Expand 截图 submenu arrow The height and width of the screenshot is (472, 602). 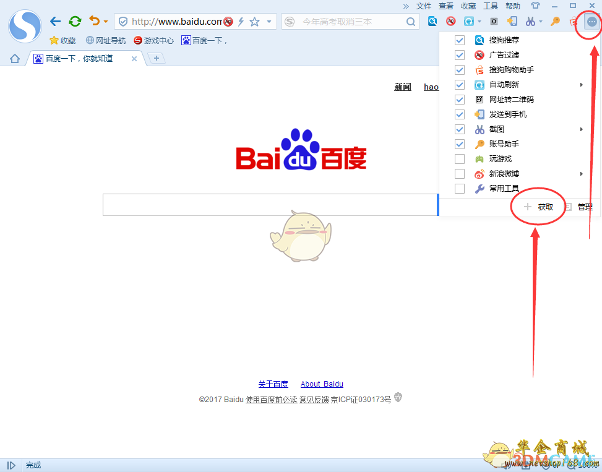click(x=582, y=129)
